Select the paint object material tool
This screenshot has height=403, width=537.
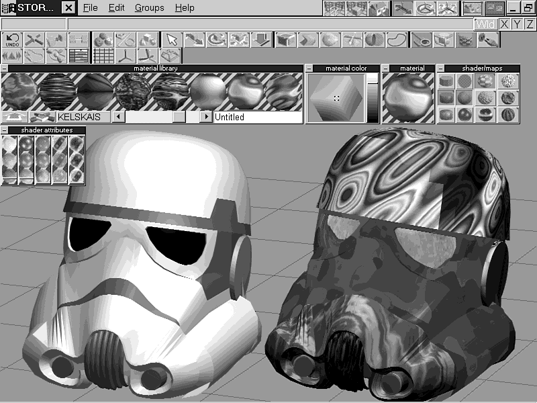(x=487, y=40)
